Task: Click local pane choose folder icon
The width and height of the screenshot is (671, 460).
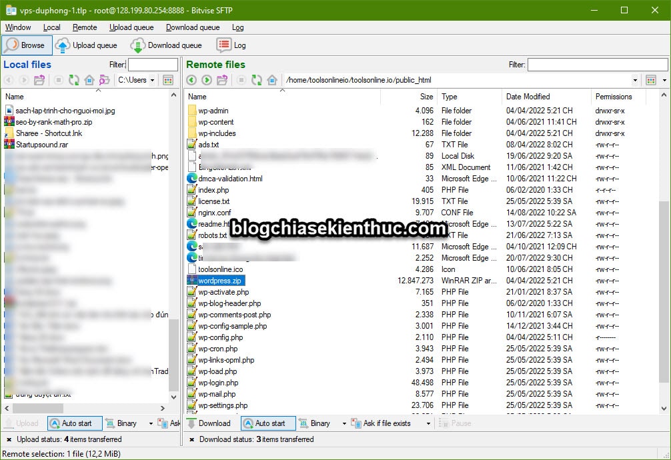Action: pyautogui.click(x=105, y=80)
